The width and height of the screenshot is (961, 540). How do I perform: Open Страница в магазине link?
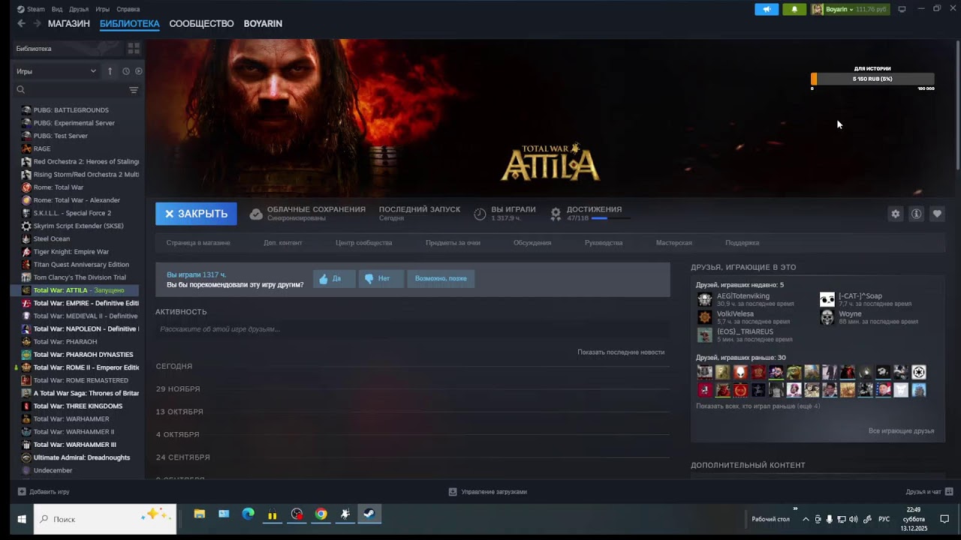198,243
